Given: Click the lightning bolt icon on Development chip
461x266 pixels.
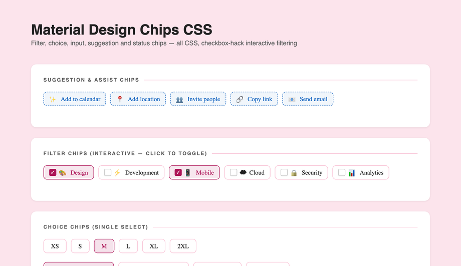Looking at the screenshot, I should coord(117,173).
